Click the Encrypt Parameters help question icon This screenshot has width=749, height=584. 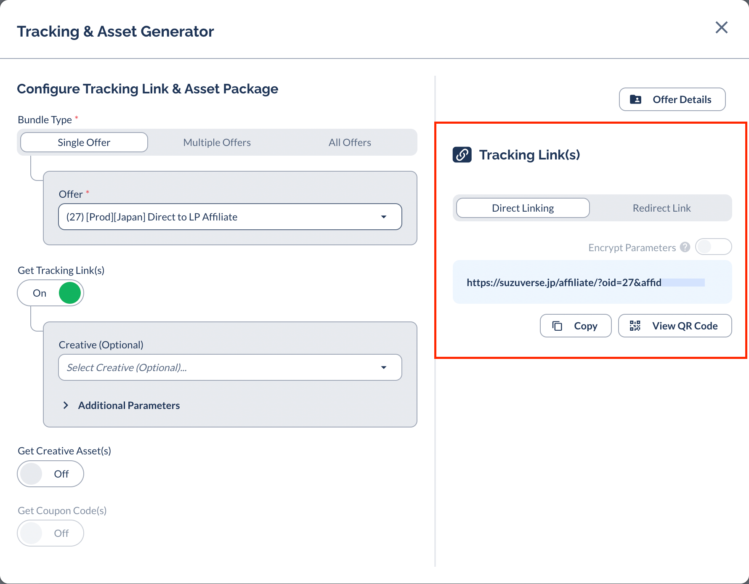point(685,247)
